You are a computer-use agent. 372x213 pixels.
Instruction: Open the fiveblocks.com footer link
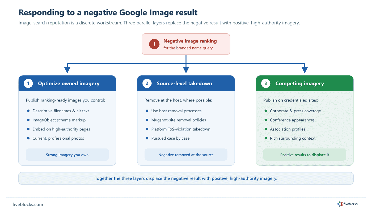coord(28,205)
